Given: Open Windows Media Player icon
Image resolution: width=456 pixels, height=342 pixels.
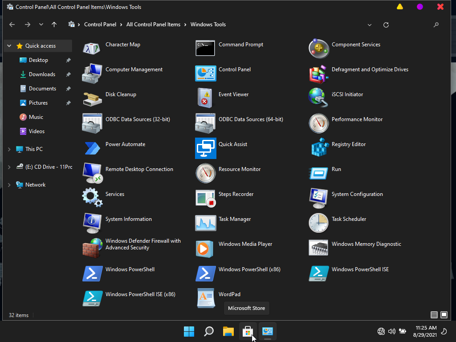Looking at the screenshot, I should tap(205, 248).
